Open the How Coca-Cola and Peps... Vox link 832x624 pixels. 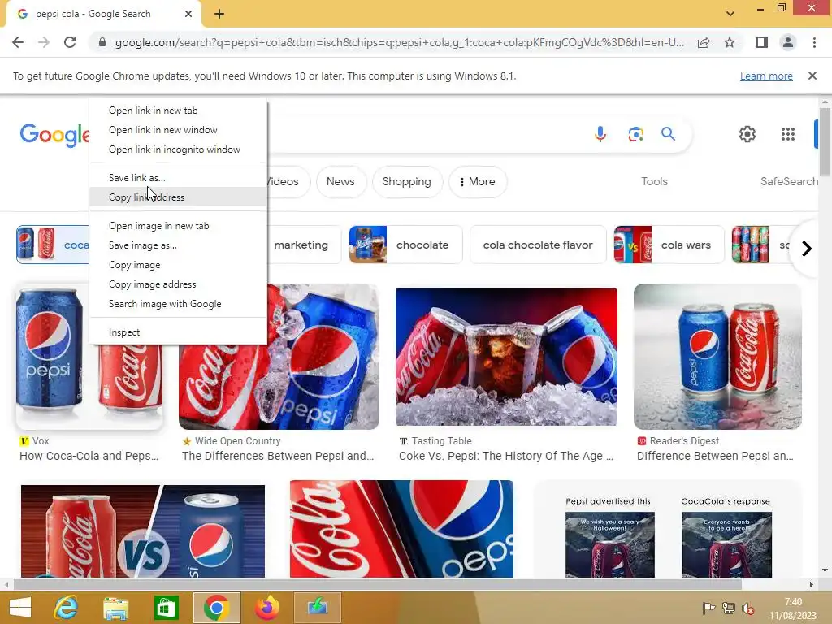(89, 456)
